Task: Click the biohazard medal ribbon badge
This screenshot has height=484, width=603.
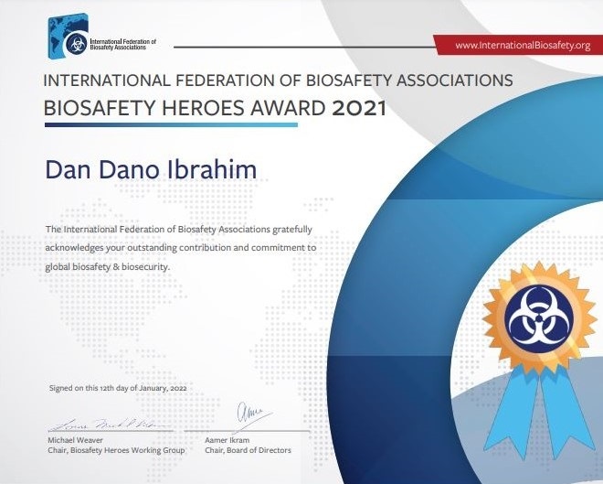Action: tap(540, 360)
